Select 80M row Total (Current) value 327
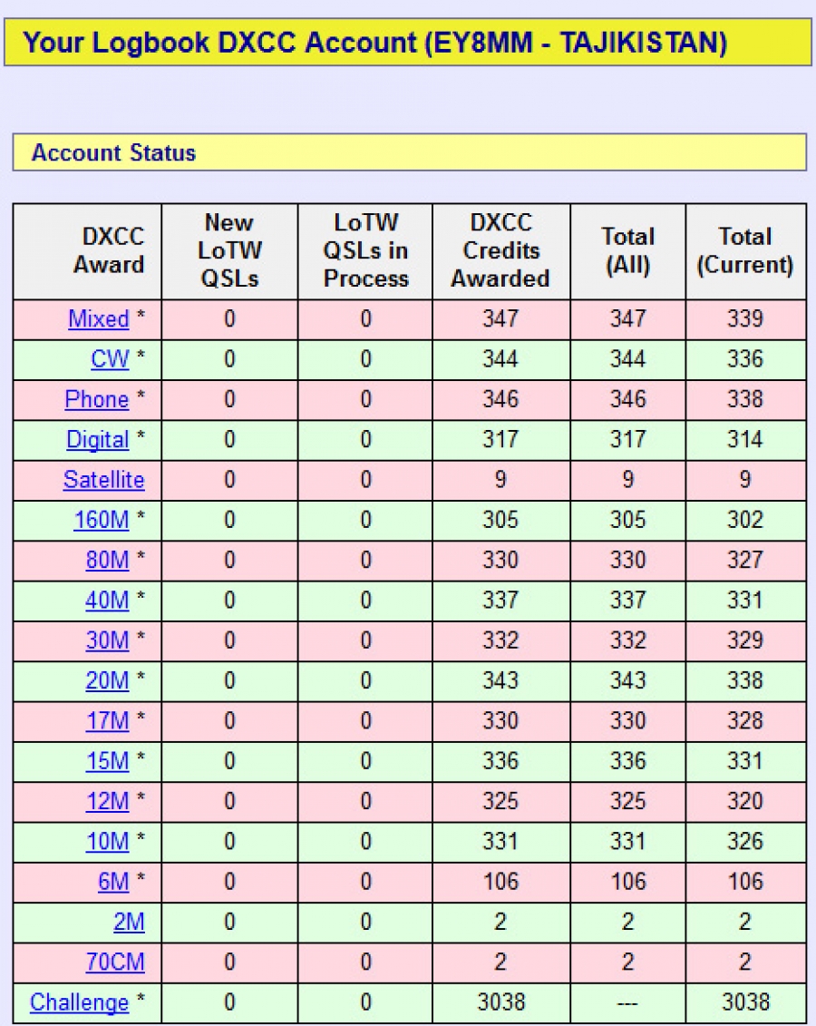Viewport: 816px width, 1026px height. pyautogui.click(x=745, y=560)
